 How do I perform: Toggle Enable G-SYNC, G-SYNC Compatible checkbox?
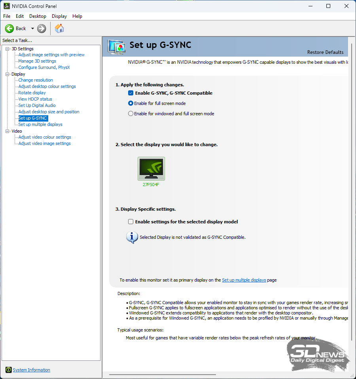[131, 93]
